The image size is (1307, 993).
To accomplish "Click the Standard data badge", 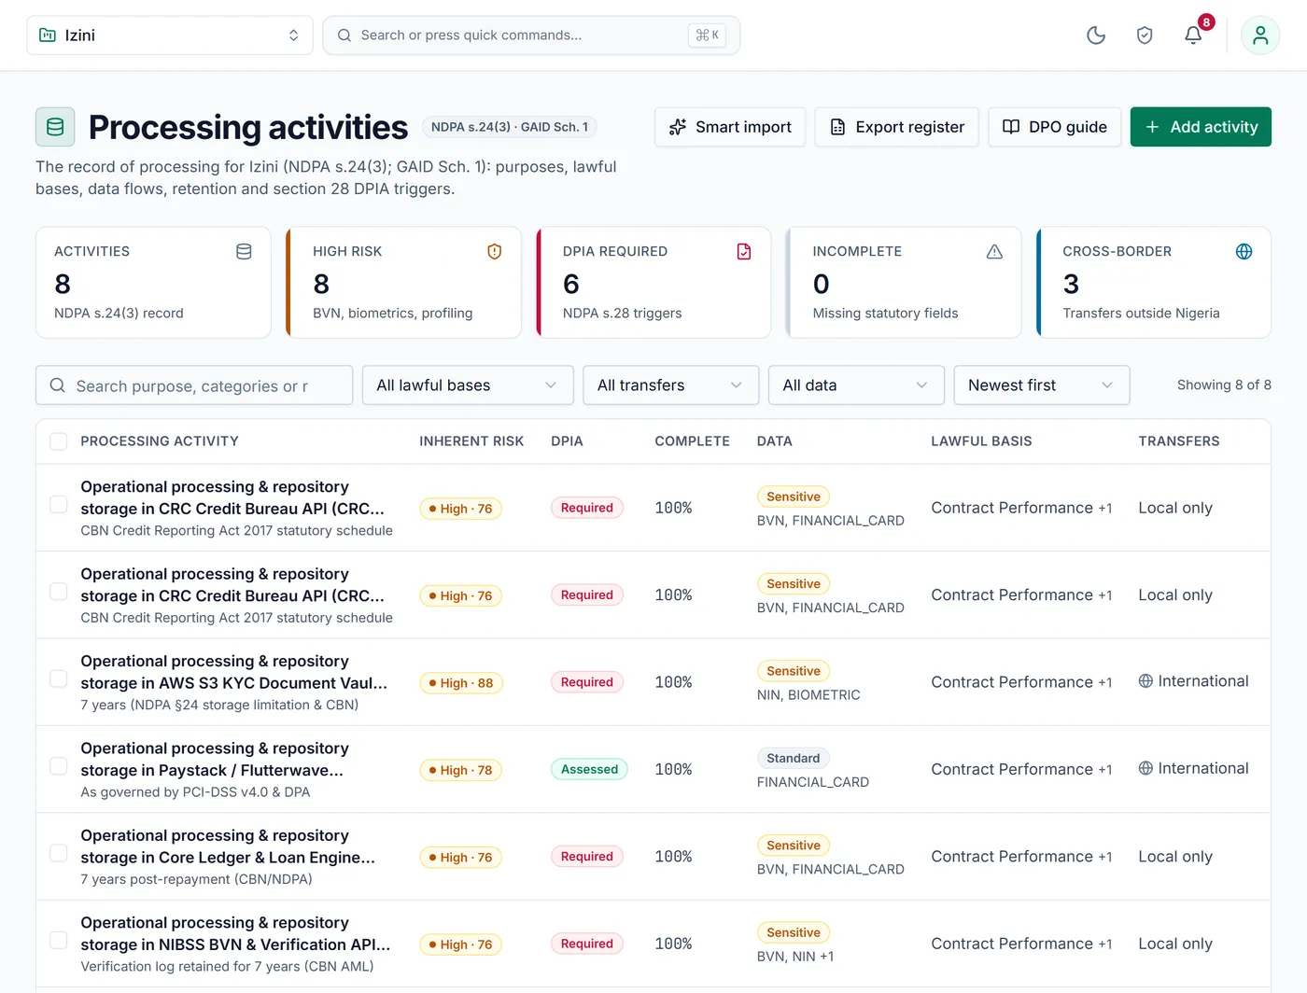I will (794, 759).
